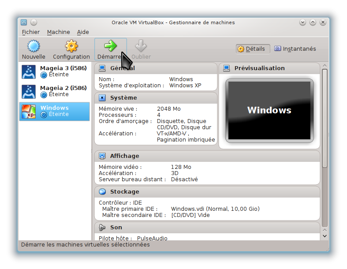Image resolution: width=347 pixels, height=269 pixels.
Task: Open the Système section header
Action: [x=156, y=98]
